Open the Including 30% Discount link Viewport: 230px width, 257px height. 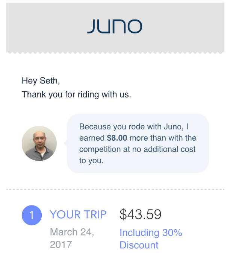pyautogui.click(x=151, y=239)
